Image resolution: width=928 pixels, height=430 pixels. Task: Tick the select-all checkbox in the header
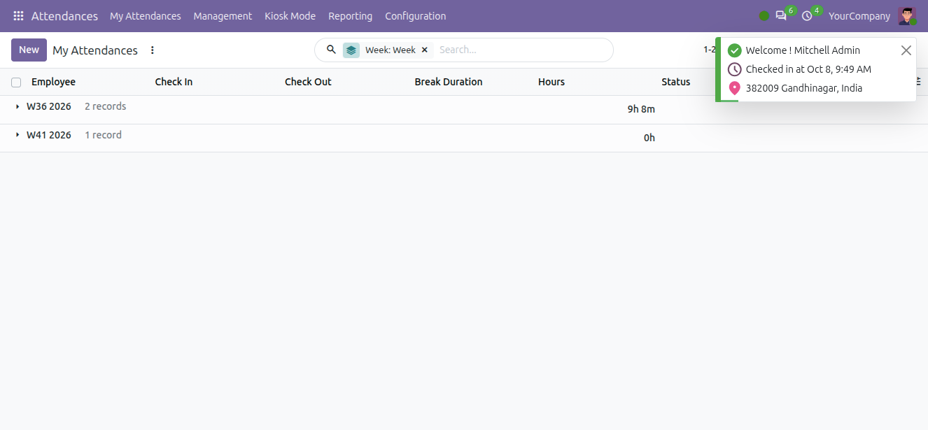click(16, 83)
